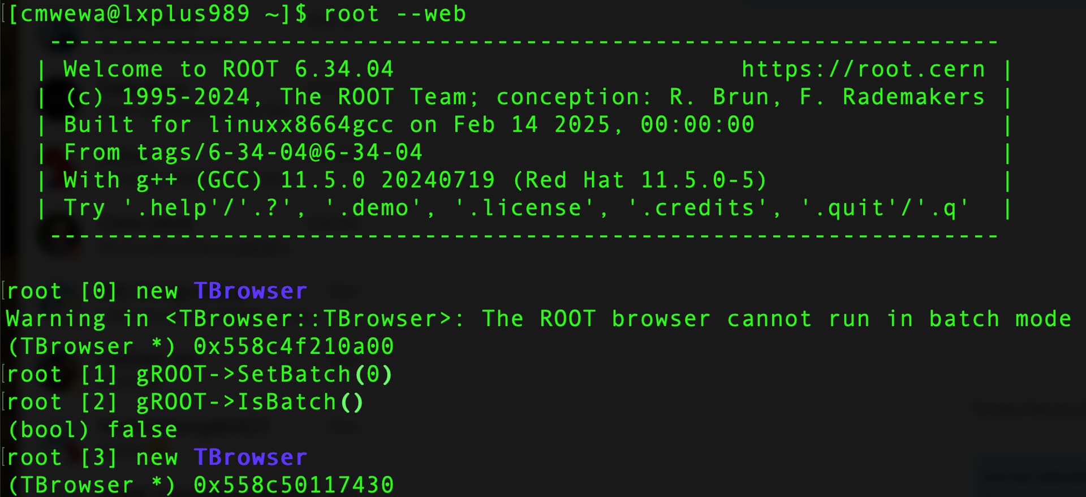1086x497 pixels.
Task: Click the first purple TBrowser keyword
Action: 251,291
